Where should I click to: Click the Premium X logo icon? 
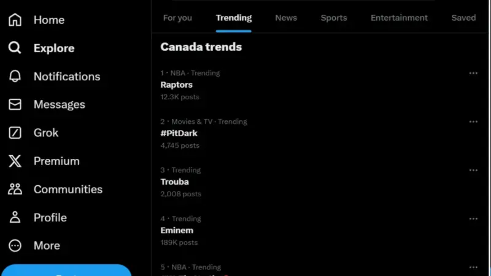pyautogui.click(x=15, y=161)
